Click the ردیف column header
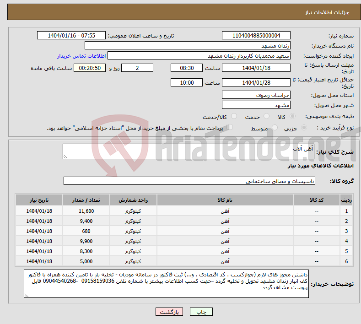Image resolution: width=361 pixels, height=324 pixels. pos(346,200)
